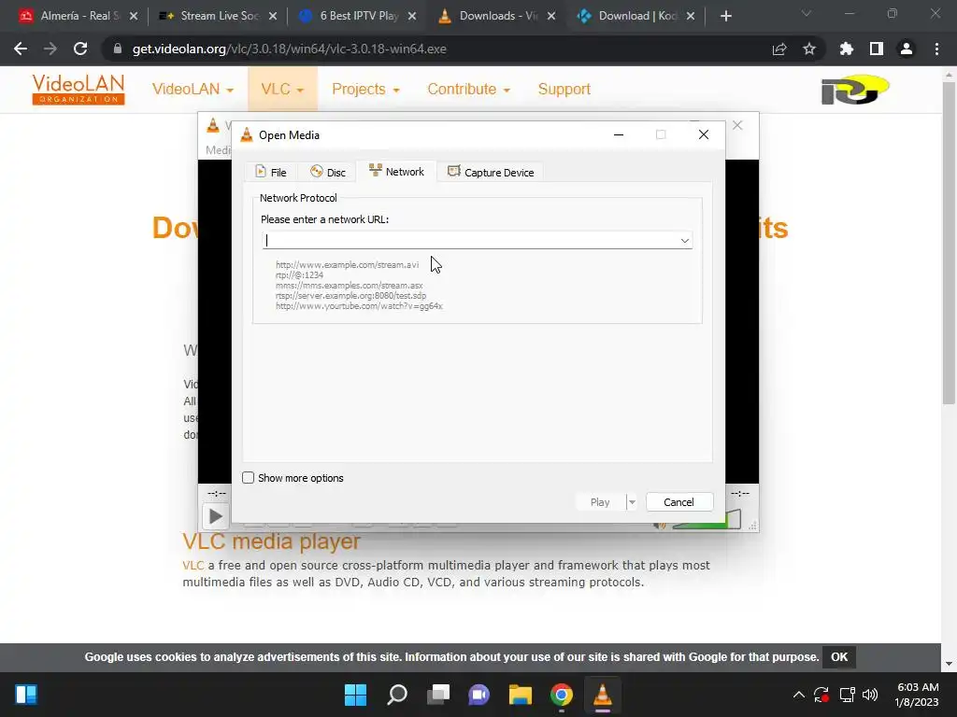
Task: Open the volume speaker tray icon
Action: coord(870,695)
